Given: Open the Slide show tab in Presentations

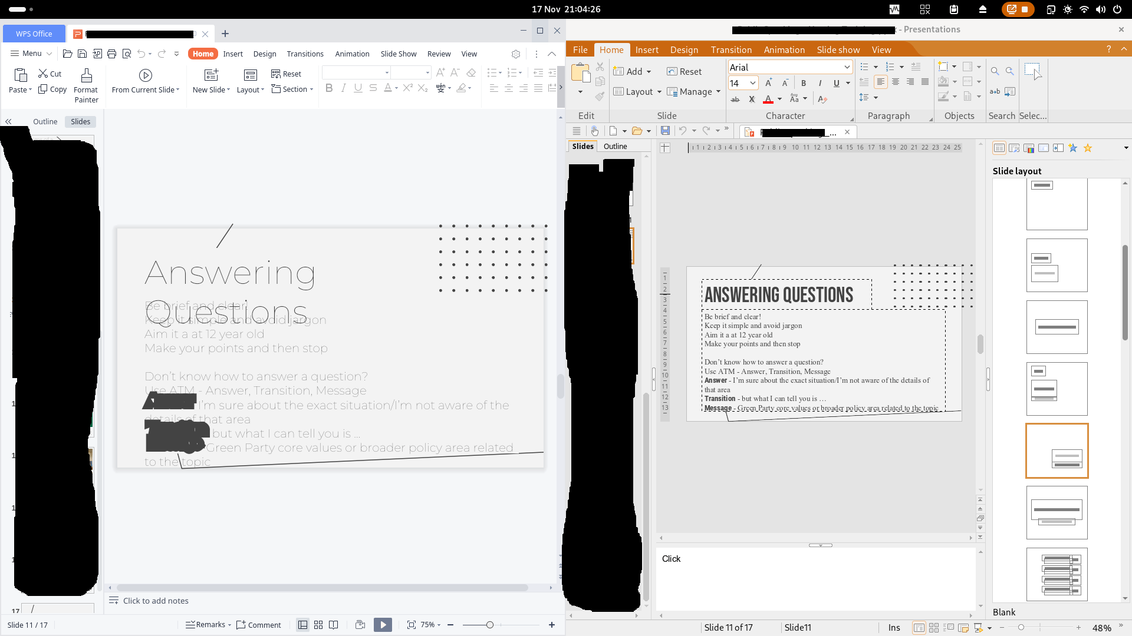Looking at the screenshot, I should point(838,49).
